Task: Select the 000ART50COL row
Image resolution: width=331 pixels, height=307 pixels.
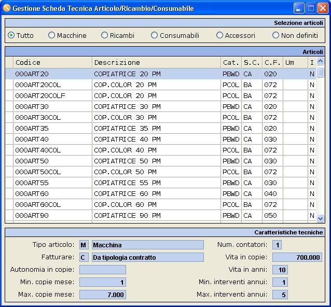Action: point(161,172)
